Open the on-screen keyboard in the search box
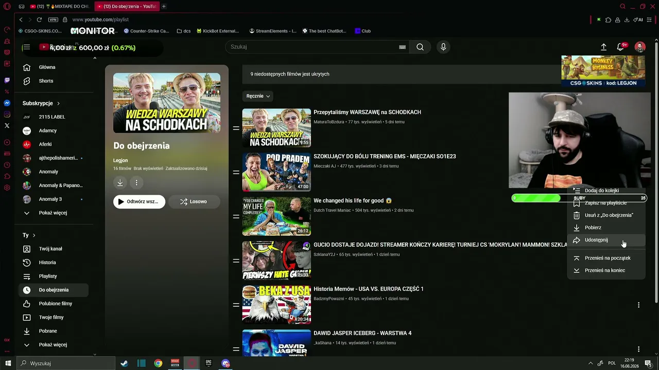 coord(403,47)
